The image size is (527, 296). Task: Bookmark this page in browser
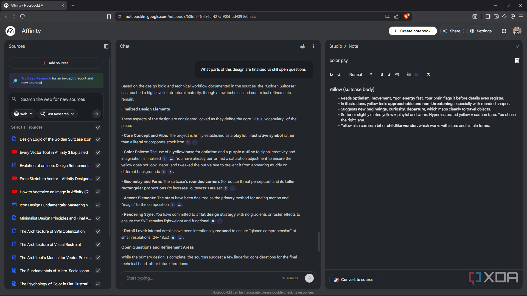pos(109,16)
